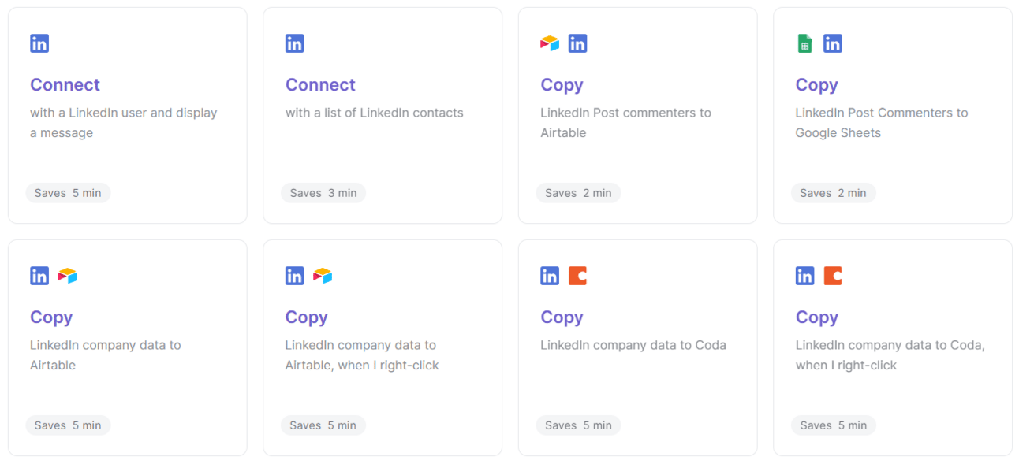Image resolution: width=1019 pixels, height=464 pixels.
Task: Click Airtable icon on the card ending 'company data to Airtable'
Action: pyautogui.click(x=68, y=276)
